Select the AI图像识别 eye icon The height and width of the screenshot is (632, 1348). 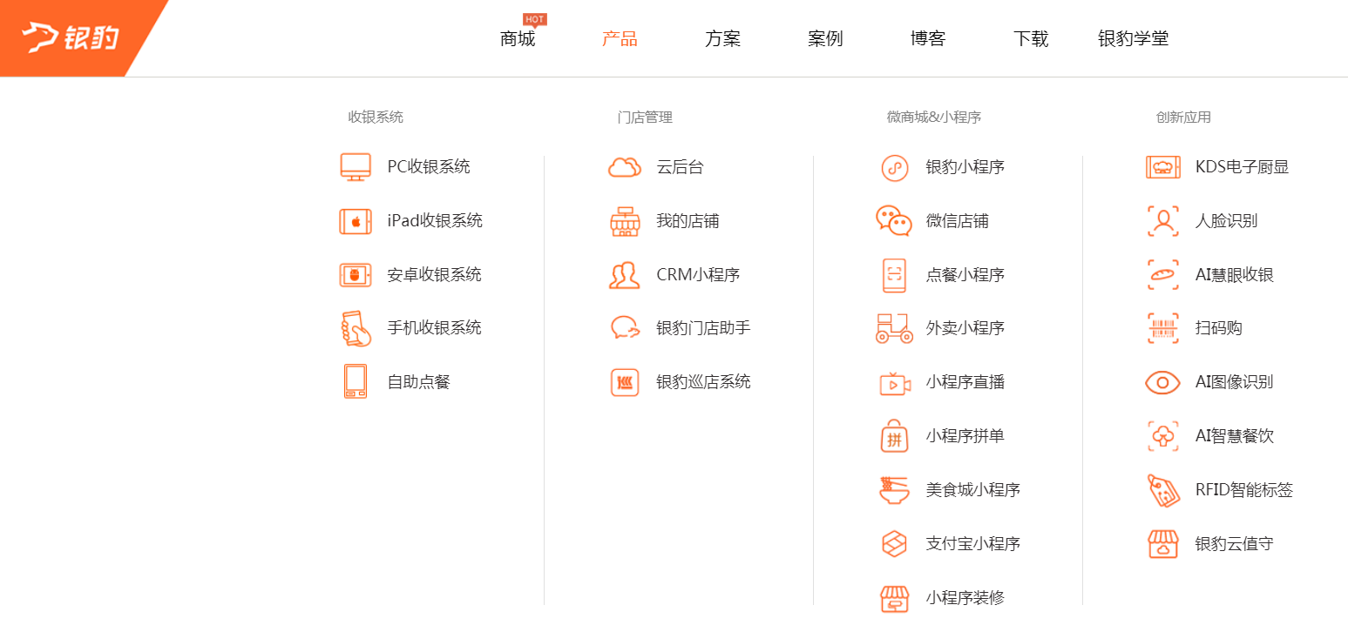pos(1163,382)
